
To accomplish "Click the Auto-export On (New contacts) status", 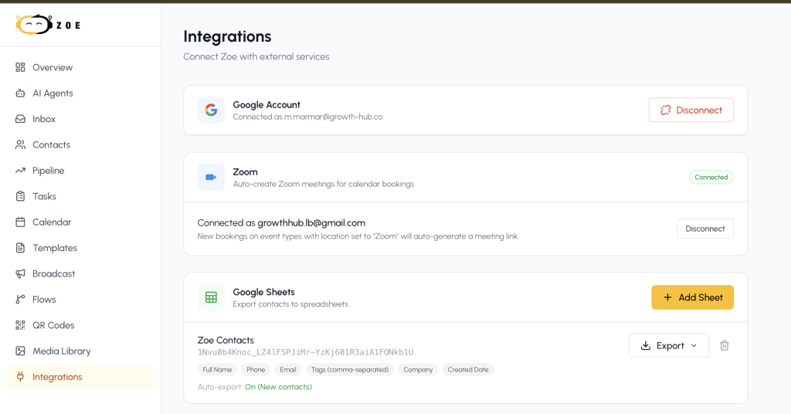I will [x=278, y=387].
